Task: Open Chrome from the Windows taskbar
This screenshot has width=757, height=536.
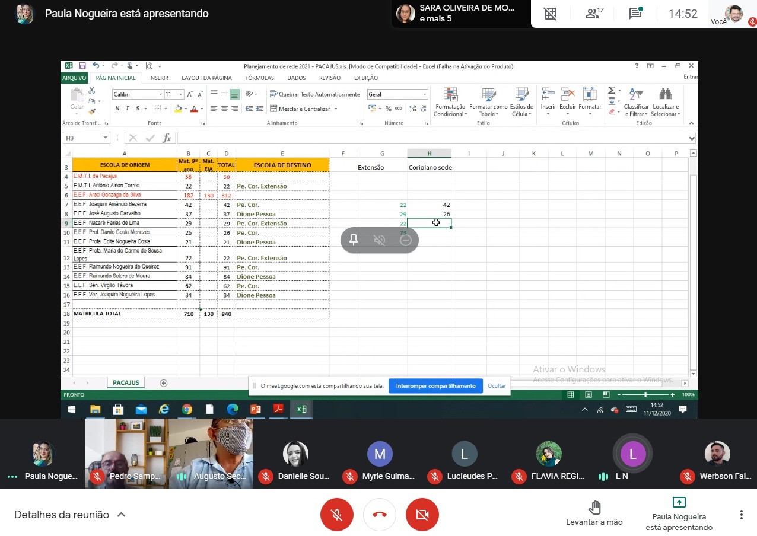Action: tap(187, 409)
